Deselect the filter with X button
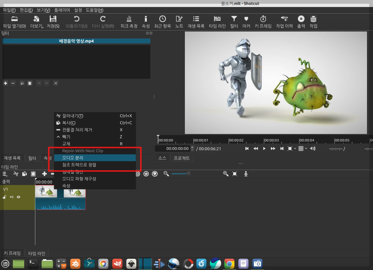This screenshot has height=270, width=373. click(x=56, y=83)
